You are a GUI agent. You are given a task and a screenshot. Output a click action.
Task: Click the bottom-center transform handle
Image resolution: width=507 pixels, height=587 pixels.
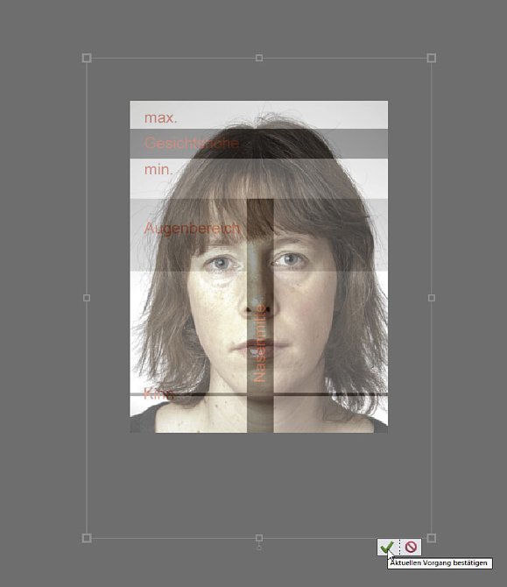point(259,538)
